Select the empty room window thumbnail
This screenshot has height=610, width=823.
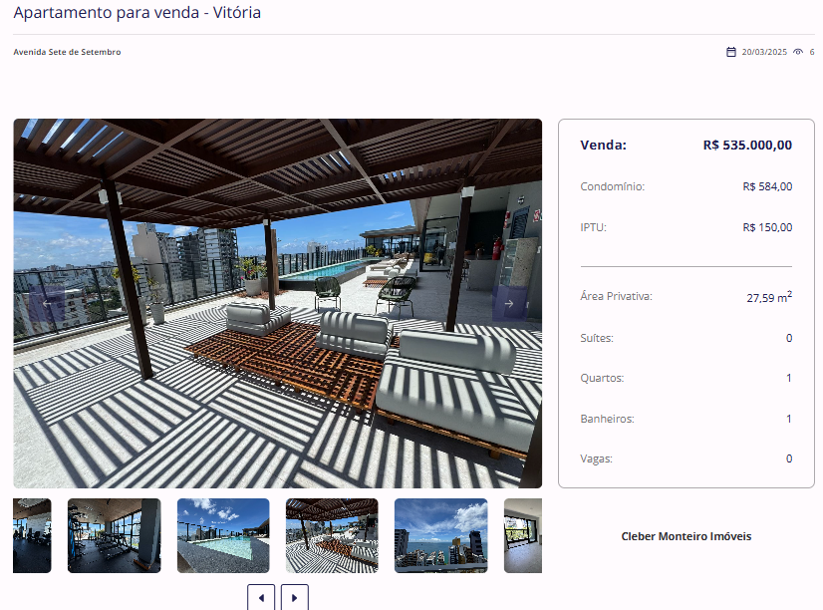click(523, 535)
